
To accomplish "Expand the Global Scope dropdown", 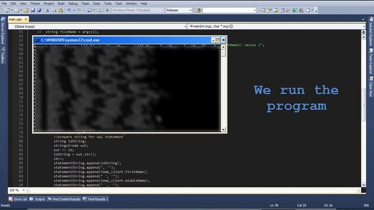I will coord(185,26).
